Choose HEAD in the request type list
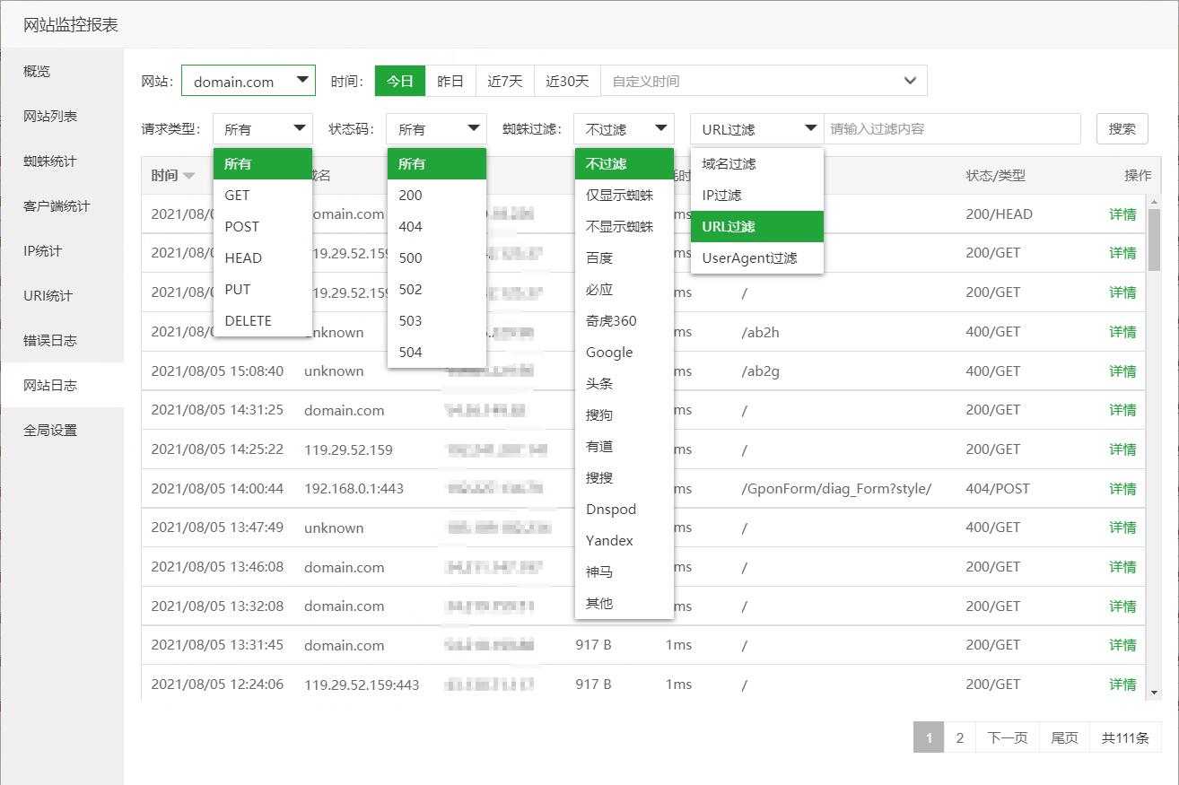 tap(263, 258)
